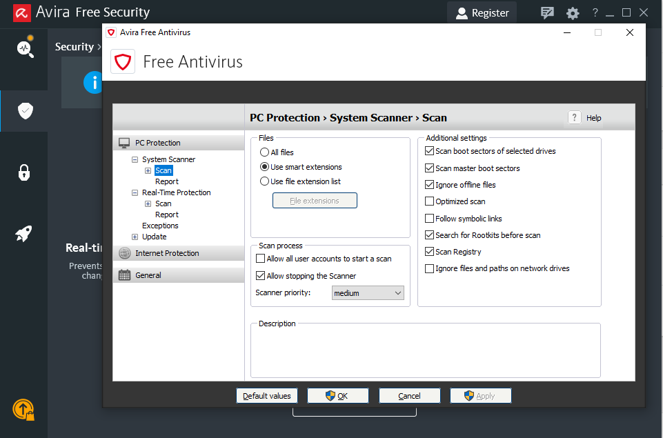The image size is (663, 438).
Task: Open the feedback chat icon
Action: click(x=548, y=13)
